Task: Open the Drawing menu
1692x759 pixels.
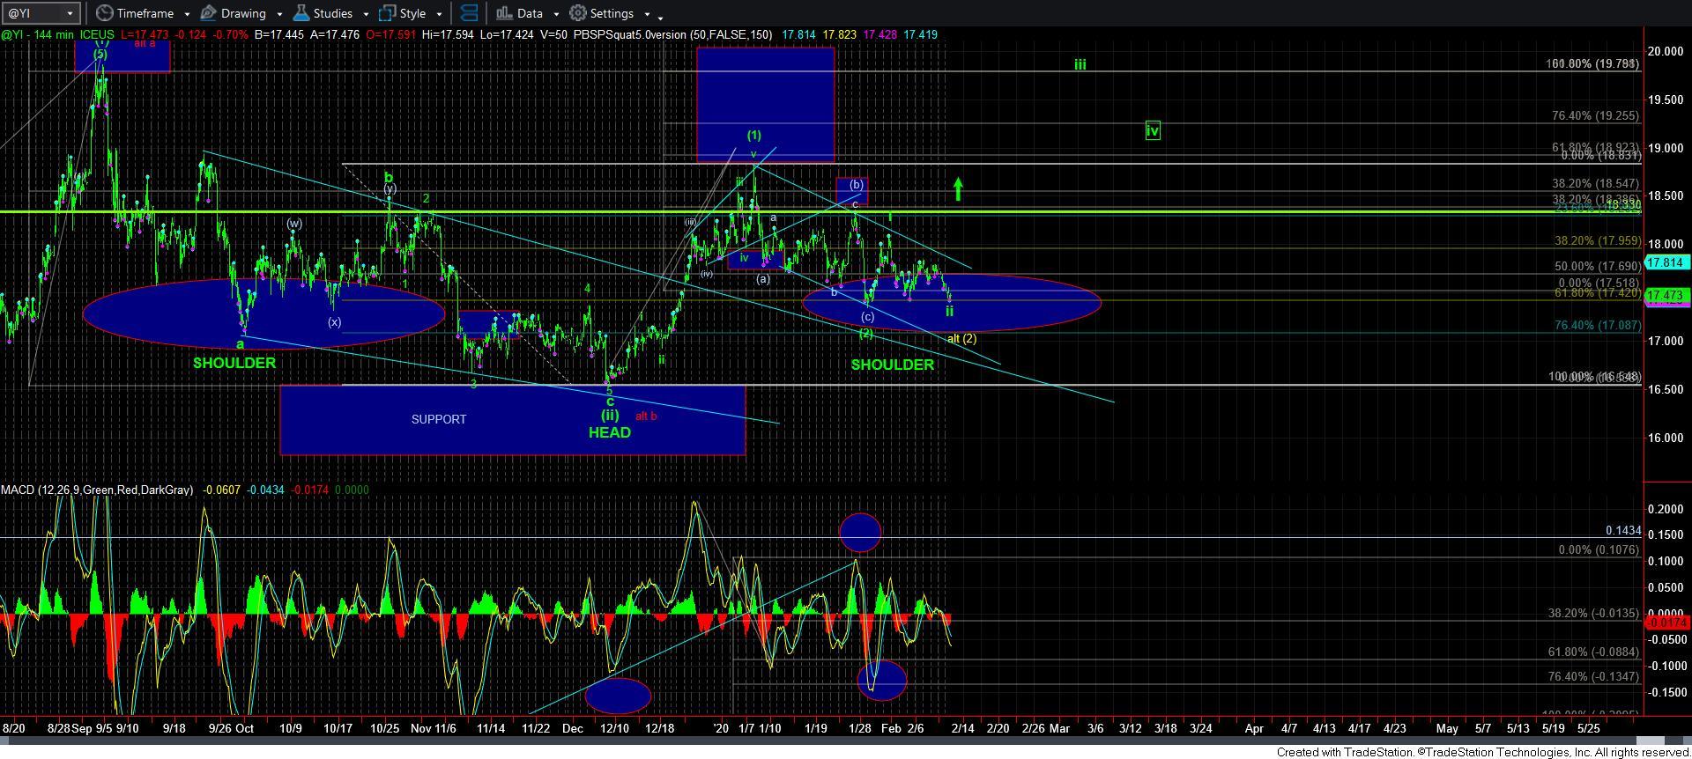Action: [x=243, y=13]
